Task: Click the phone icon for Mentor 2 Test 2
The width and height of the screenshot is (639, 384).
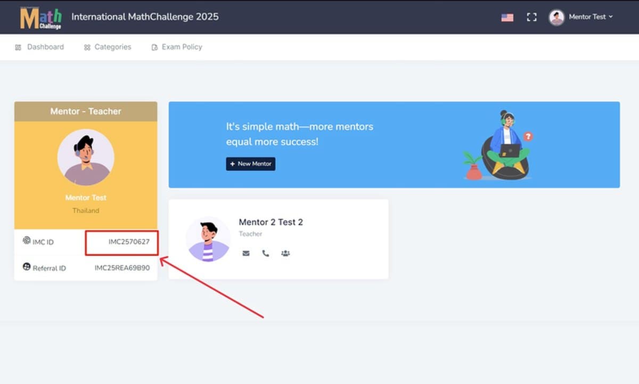Action: pos(265,254)
